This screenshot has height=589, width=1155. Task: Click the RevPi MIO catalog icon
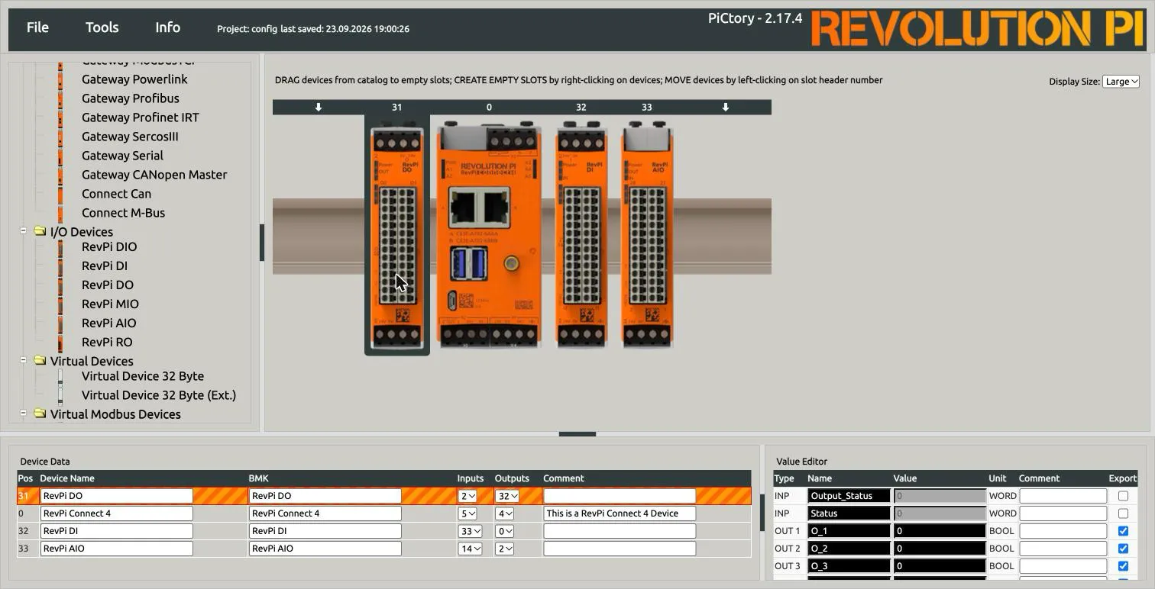(60, 304)
